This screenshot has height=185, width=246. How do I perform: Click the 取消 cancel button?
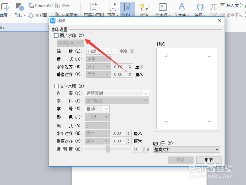[x=209, y=160]
